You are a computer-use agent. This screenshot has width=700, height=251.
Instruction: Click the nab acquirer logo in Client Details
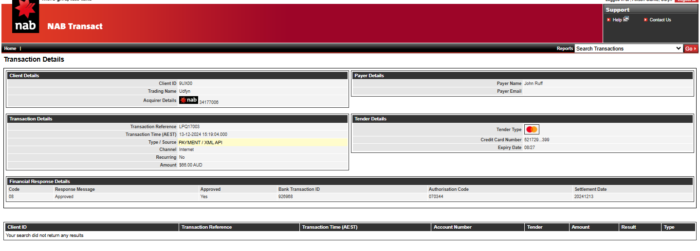click(x=188, y=100)
